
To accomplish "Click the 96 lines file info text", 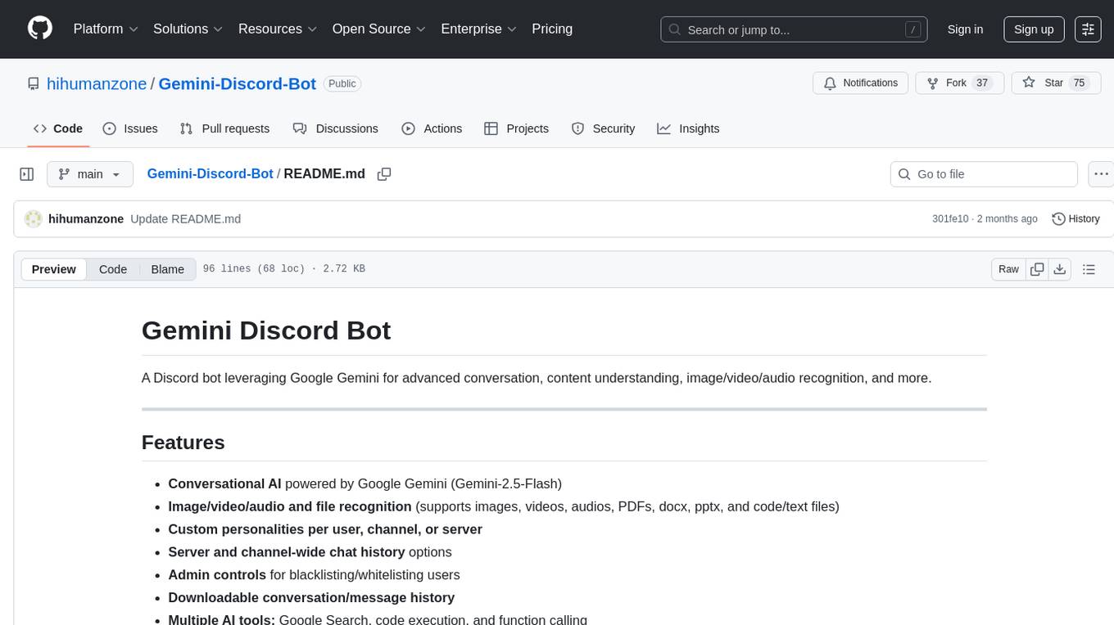I will (x=283, y=269).
